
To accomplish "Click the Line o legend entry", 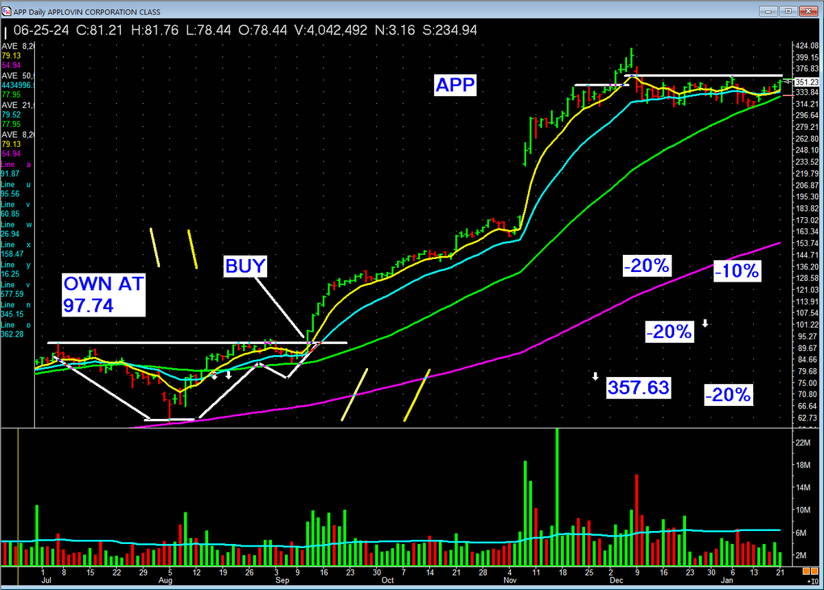I will click(15, 324).
